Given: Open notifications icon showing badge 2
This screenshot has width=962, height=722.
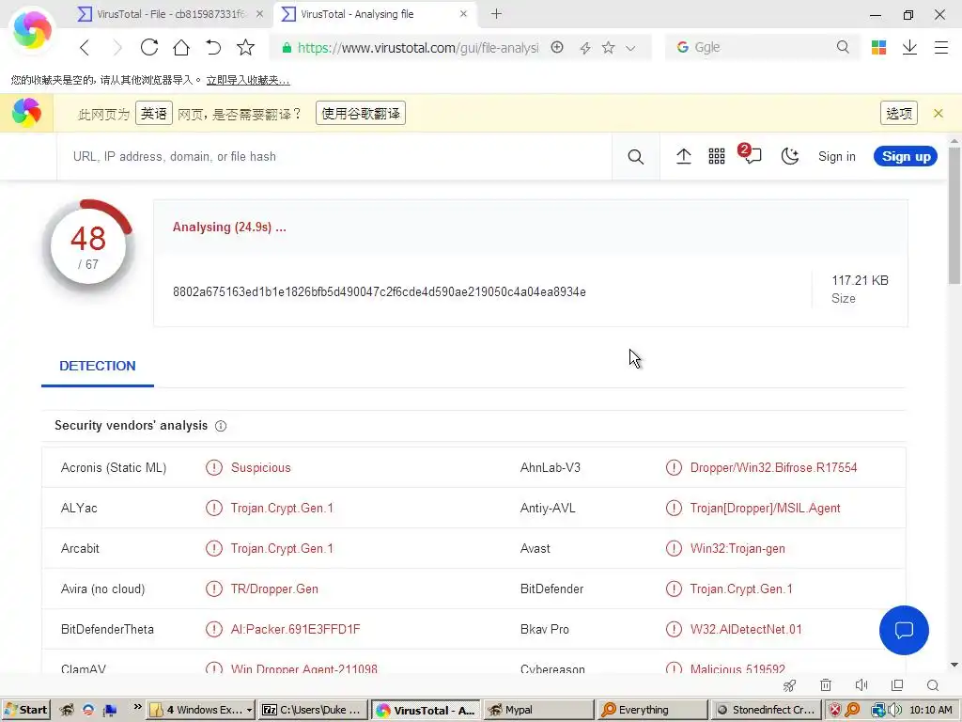Looking at the screenshot, I should pyautogui.click(x=751, y=154).
